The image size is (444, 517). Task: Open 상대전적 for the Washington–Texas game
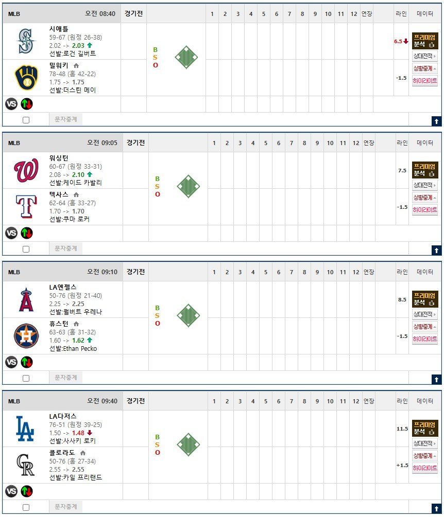pos(425,185)
